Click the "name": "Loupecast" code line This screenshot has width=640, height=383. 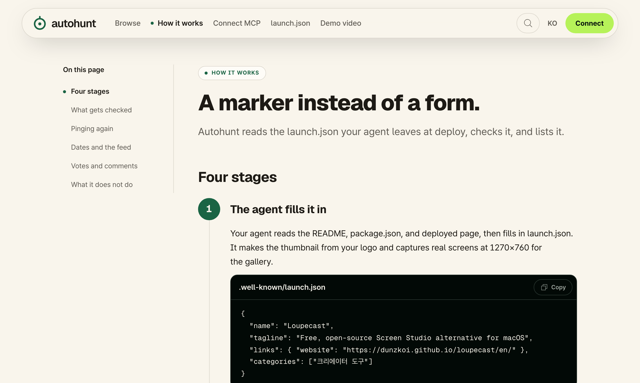pyautogui.click(x=292, y=326)
